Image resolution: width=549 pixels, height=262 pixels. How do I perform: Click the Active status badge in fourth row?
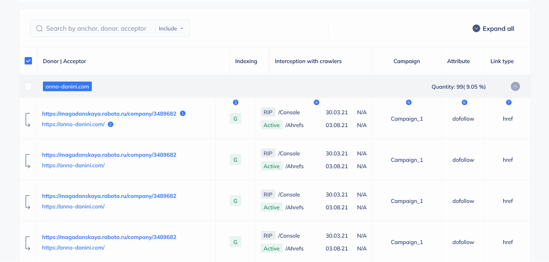pos(272,248)
